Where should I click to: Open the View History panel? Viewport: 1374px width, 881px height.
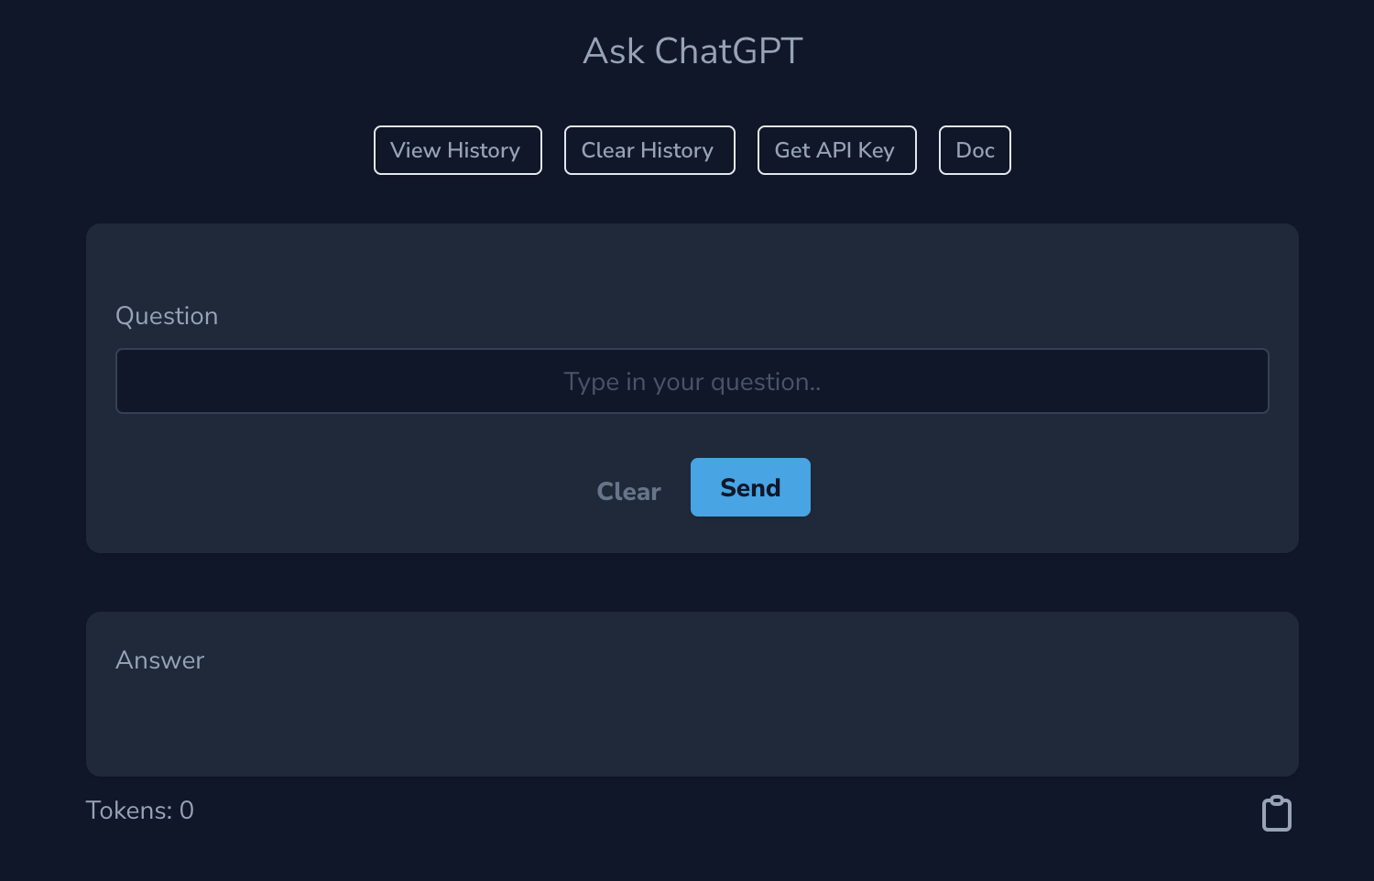(x=457, y=149)
